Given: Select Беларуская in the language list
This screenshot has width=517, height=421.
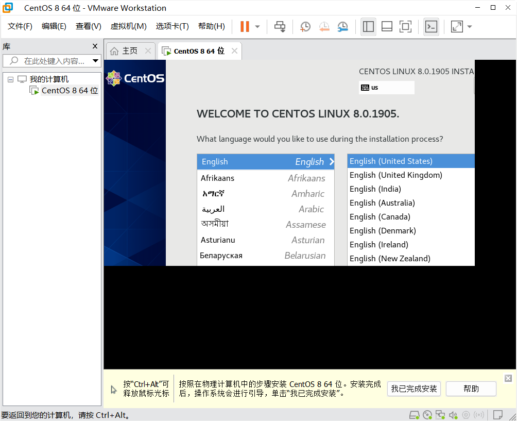Looking at the screenshot, I should click(x=266, y=256).
